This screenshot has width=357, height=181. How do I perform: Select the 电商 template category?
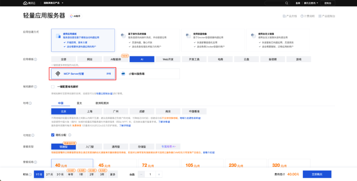coord(220,59)
